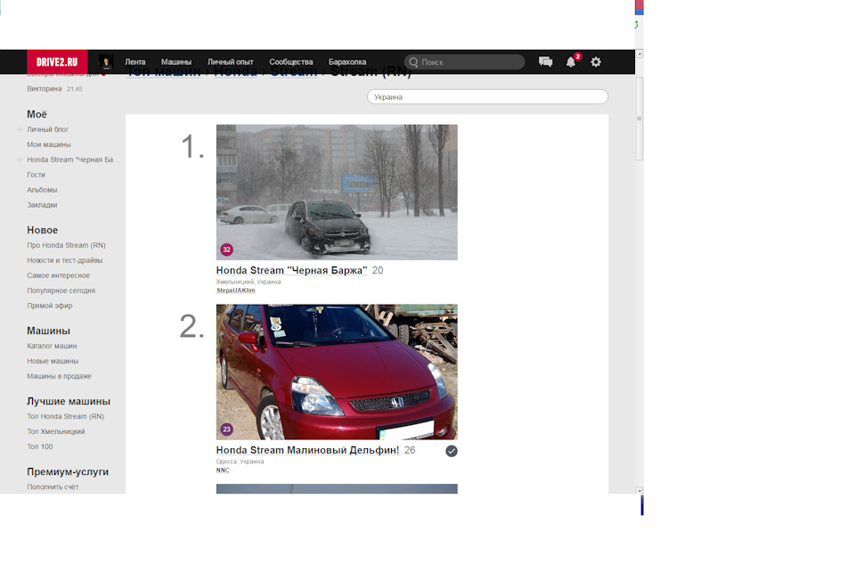The width and height of the screenshot is (855, 581).
Task: Open Топ Хмельницкий link
Action: point(56,431)
